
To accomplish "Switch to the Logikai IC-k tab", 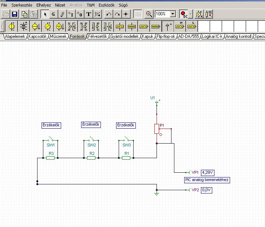I will 212,36.
